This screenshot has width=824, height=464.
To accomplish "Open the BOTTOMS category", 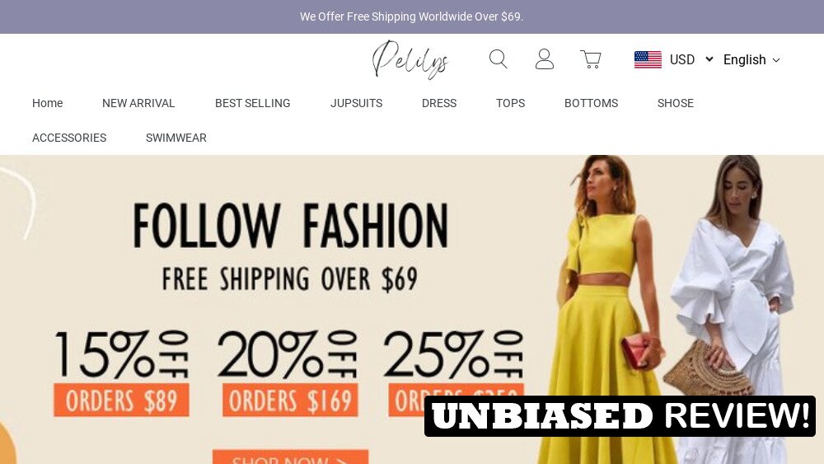I will pos(591,103).
